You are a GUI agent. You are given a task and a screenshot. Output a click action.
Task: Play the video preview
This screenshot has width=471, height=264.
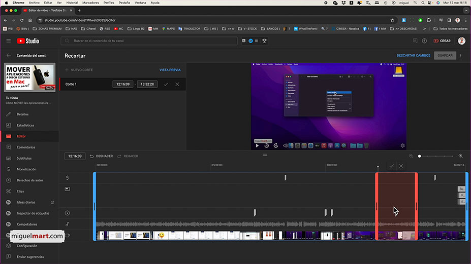[x=257, y=145]
